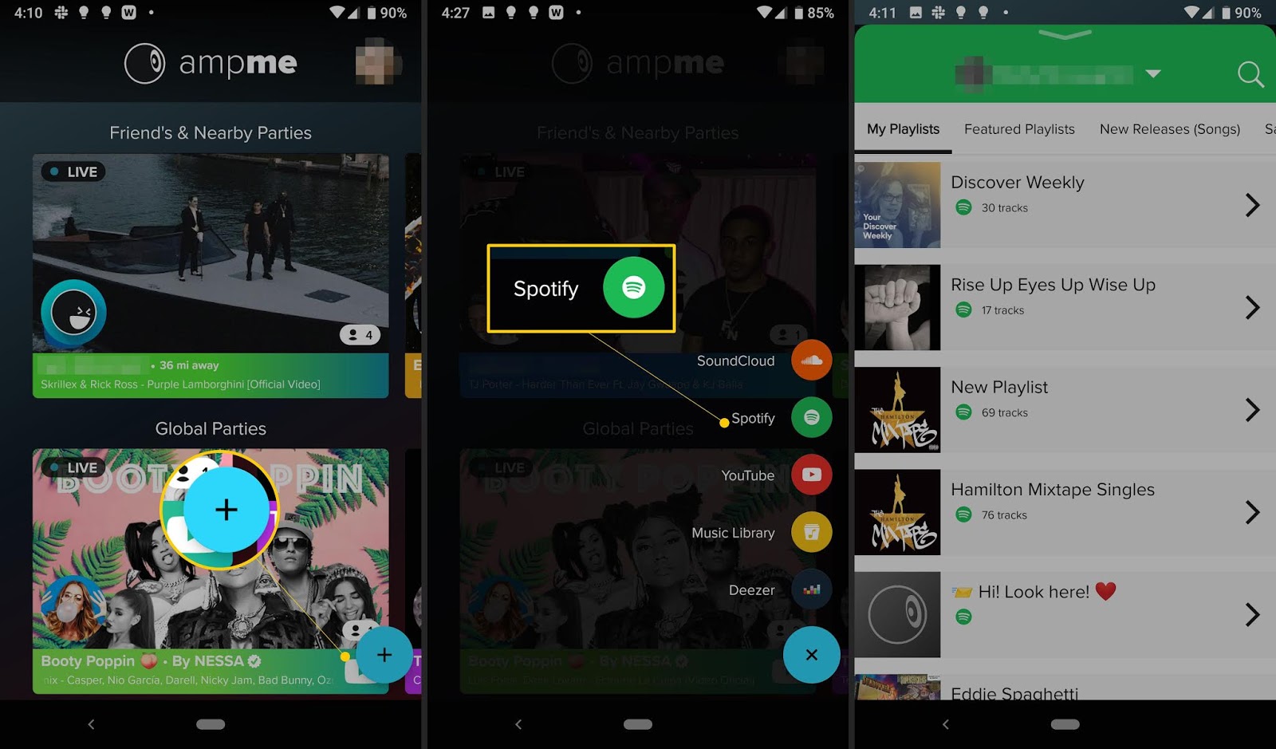This screenshot has width=1276, height=749.
Task: Tap the Booty Poppin By NESSA caption
Action: [x=151, y=661]
